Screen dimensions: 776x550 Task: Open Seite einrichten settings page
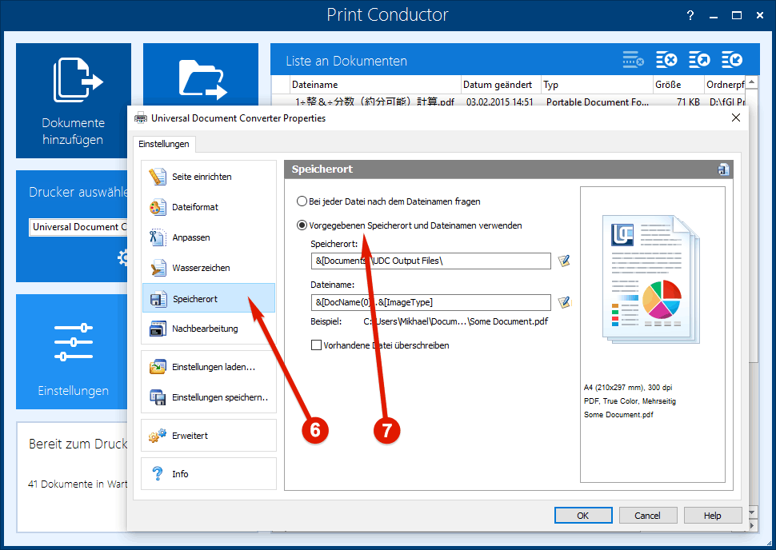click(208, 177)
